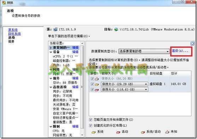Click 编辑 next to 网络
The height and width of the screenshot is (139, 197).
pyautogui.click(x=75, y=69)
